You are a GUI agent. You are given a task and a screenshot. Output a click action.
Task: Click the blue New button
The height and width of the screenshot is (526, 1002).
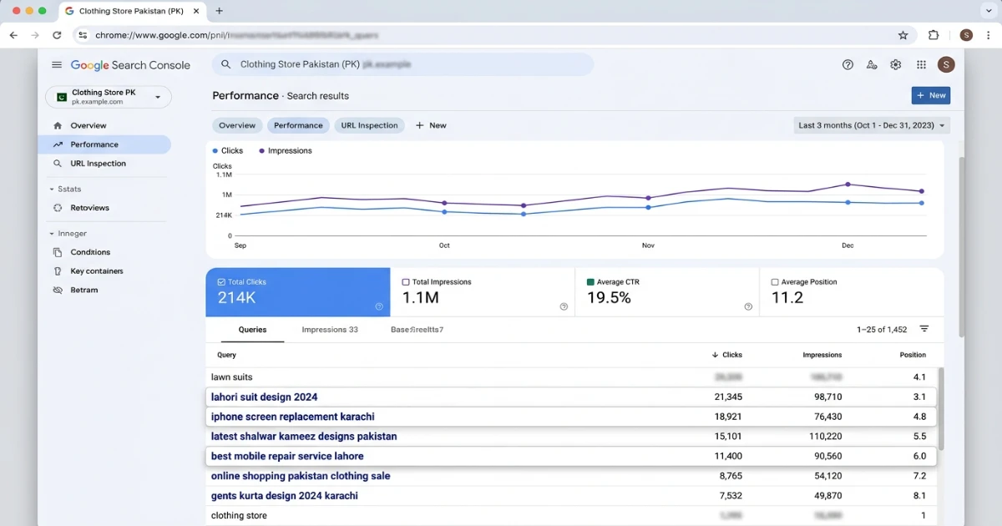click(x=931, y=95)
